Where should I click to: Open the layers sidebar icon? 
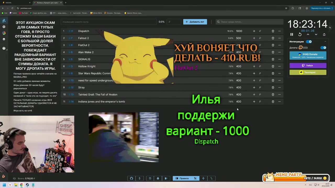click(x=4, y=39)
